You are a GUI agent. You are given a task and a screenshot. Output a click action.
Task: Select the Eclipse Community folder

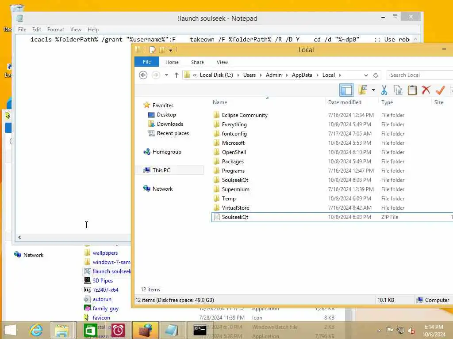coord(244,115)
